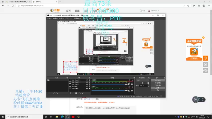Viewport: 212px width, 119px height.
Task: Adjust the transition duration 300 ms stepper
Action: click(x=149, y=85)
